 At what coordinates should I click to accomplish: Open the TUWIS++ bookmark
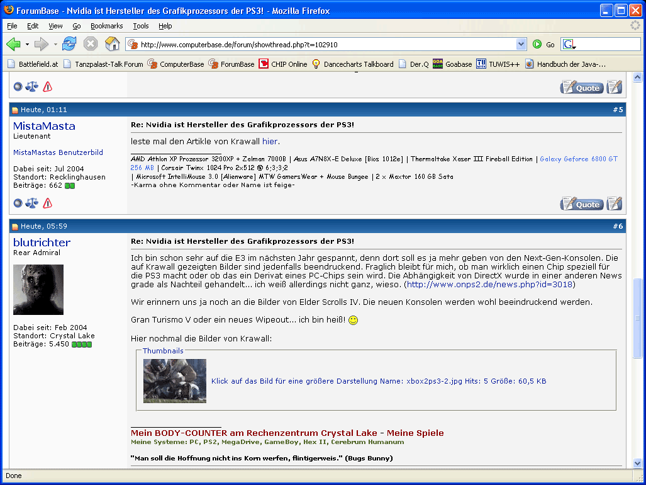pos(498,64)
